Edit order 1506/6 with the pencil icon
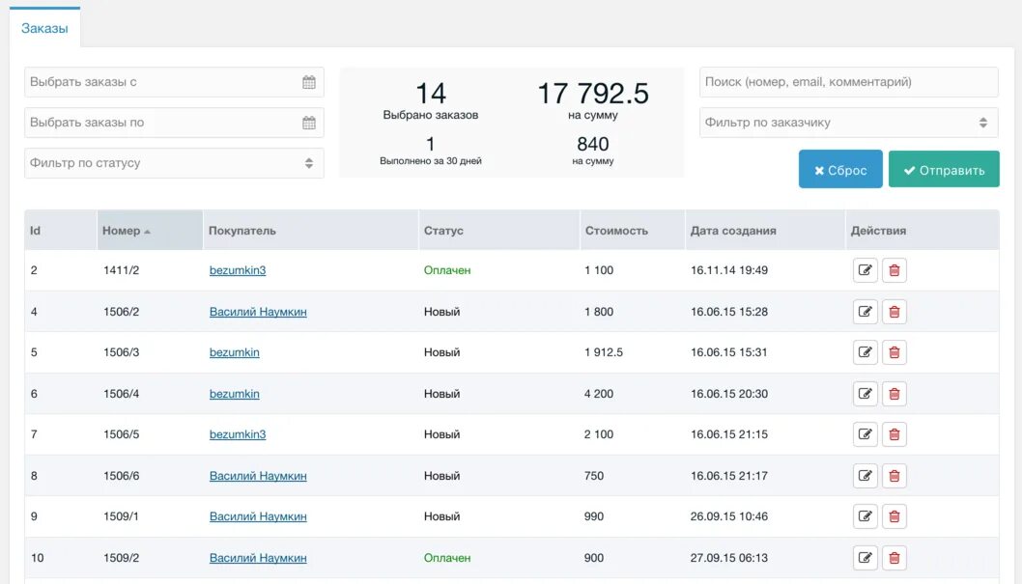 coord(865,475)
